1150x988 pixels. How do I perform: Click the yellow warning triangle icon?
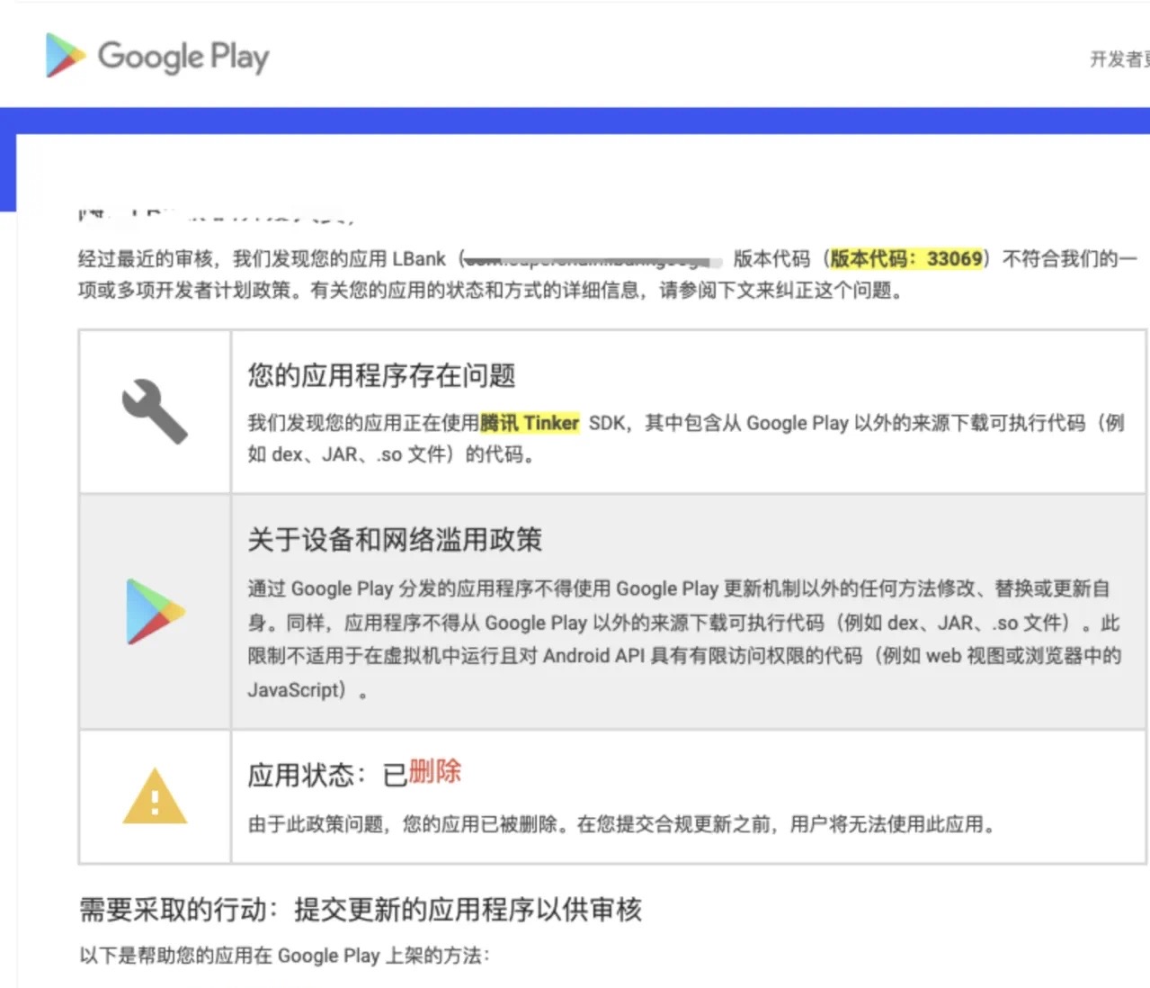(155, 796)
